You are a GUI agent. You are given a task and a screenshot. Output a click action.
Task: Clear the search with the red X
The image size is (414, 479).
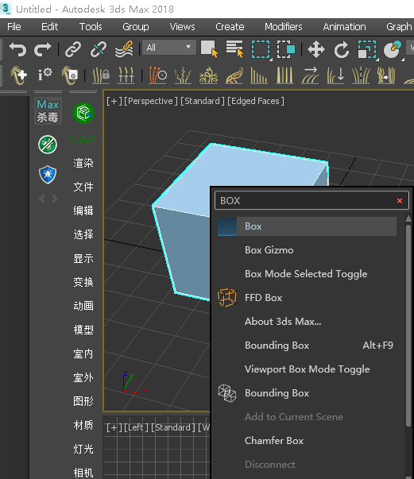click(400, 201)
